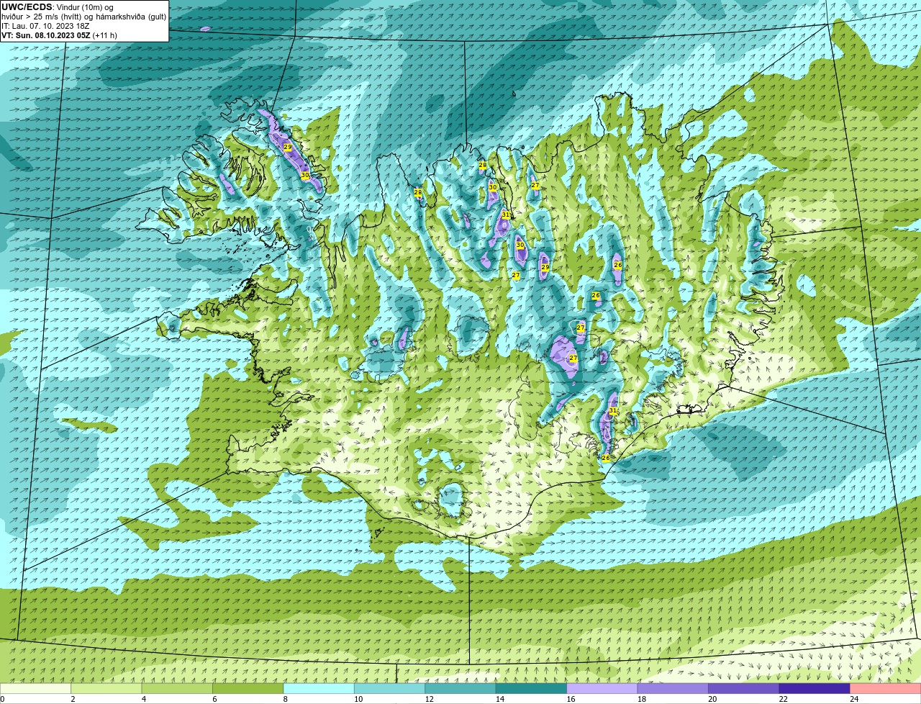This screenshot has width=921, height=704.
Task: Click the legend scale value "18"
Action: pyautogui.click(x=642, y=699)
